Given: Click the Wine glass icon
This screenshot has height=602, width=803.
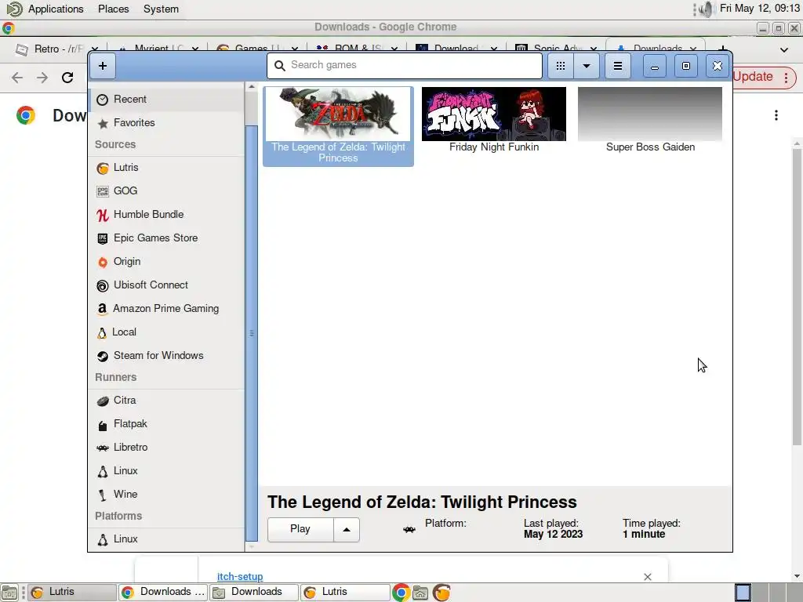Looking at the screenshot, I should (103, 495).
